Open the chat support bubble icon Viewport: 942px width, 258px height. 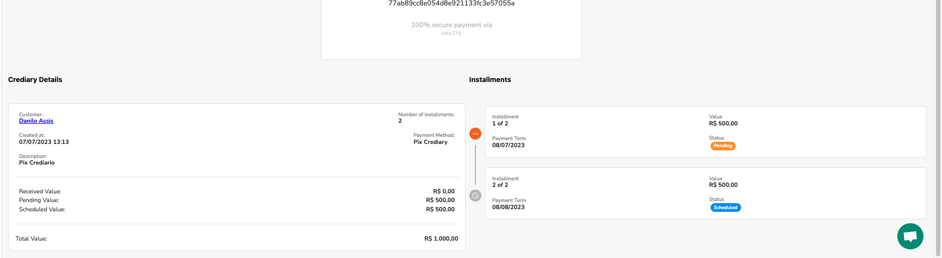point(910,236)
